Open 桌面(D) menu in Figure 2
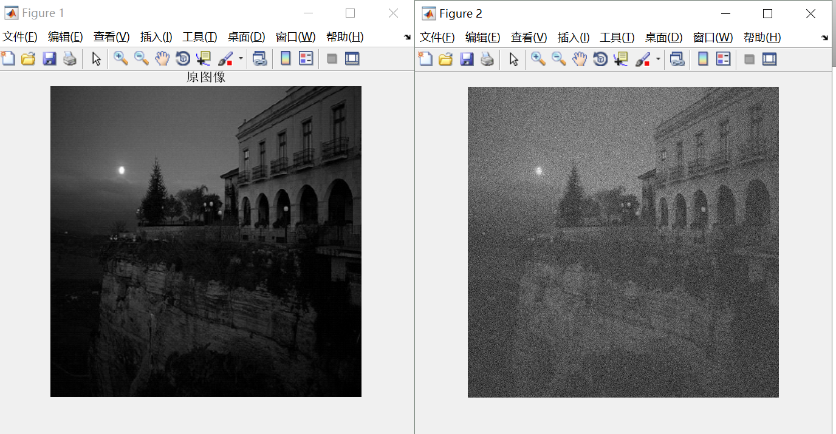 pos(663,38)
